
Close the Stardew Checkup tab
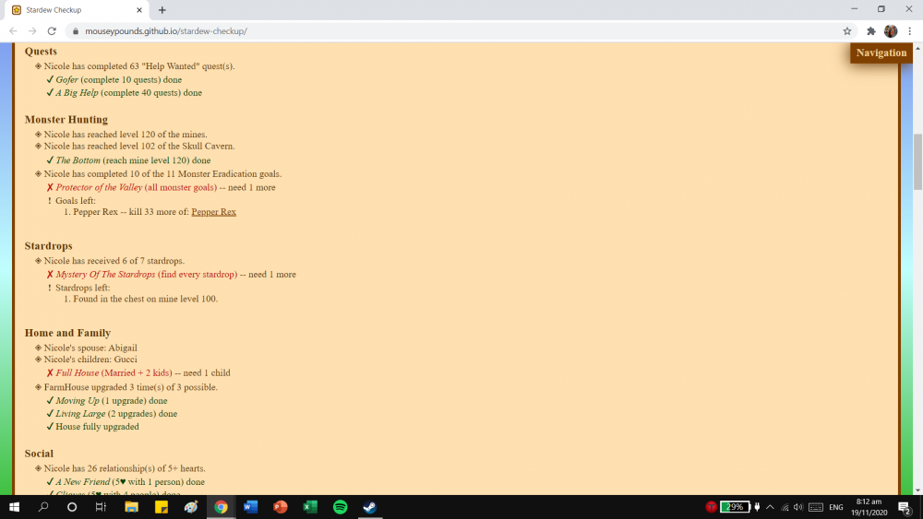tap(139, 10)
